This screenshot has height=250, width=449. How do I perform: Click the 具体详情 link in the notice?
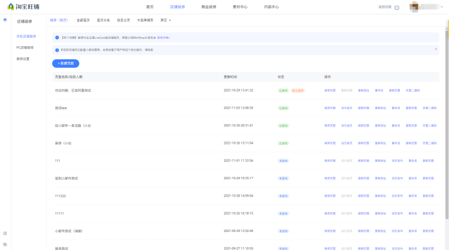coord(163,38)
